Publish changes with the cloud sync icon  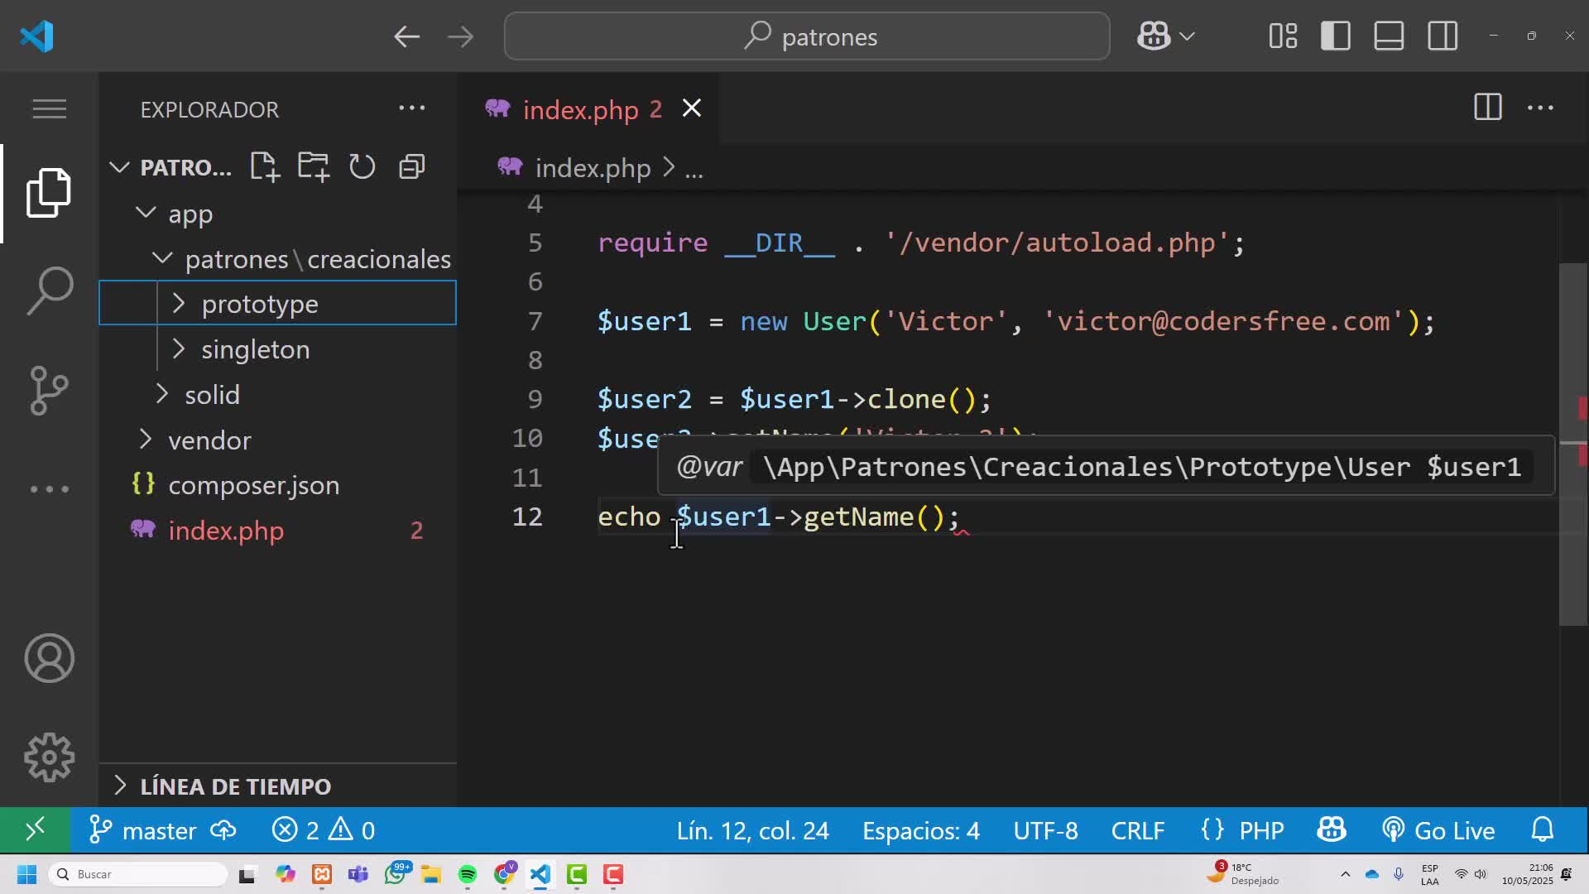(x=223, y=830)
